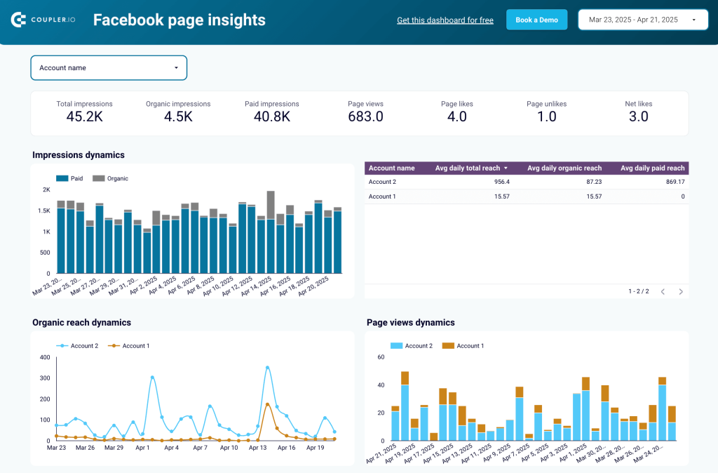Viewport: 718px width, 473px height.
Task: Click the Total impressions 45.2K scorecard
Action: click(84, 112)
